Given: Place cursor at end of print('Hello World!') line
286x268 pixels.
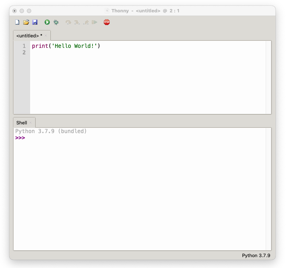Looking at the screenshot, I should click(x=100, y=46).
